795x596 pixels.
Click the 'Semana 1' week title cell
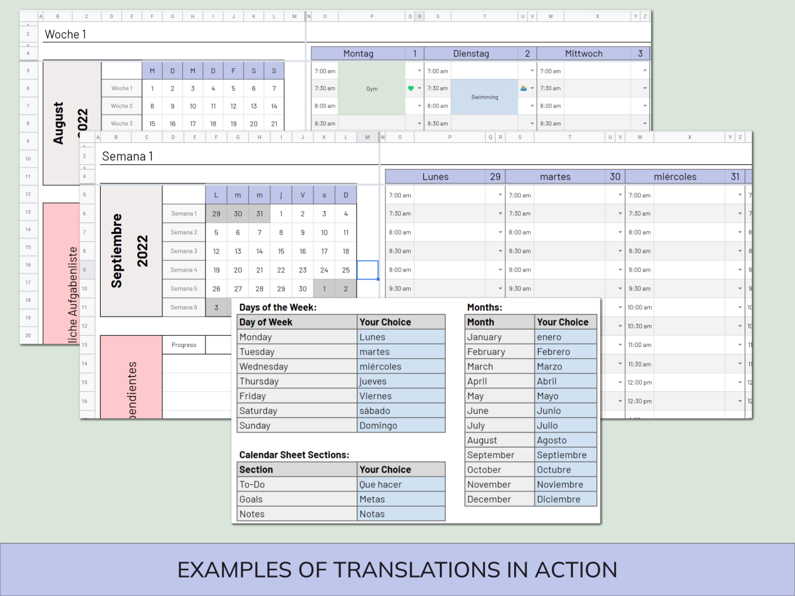127,156
